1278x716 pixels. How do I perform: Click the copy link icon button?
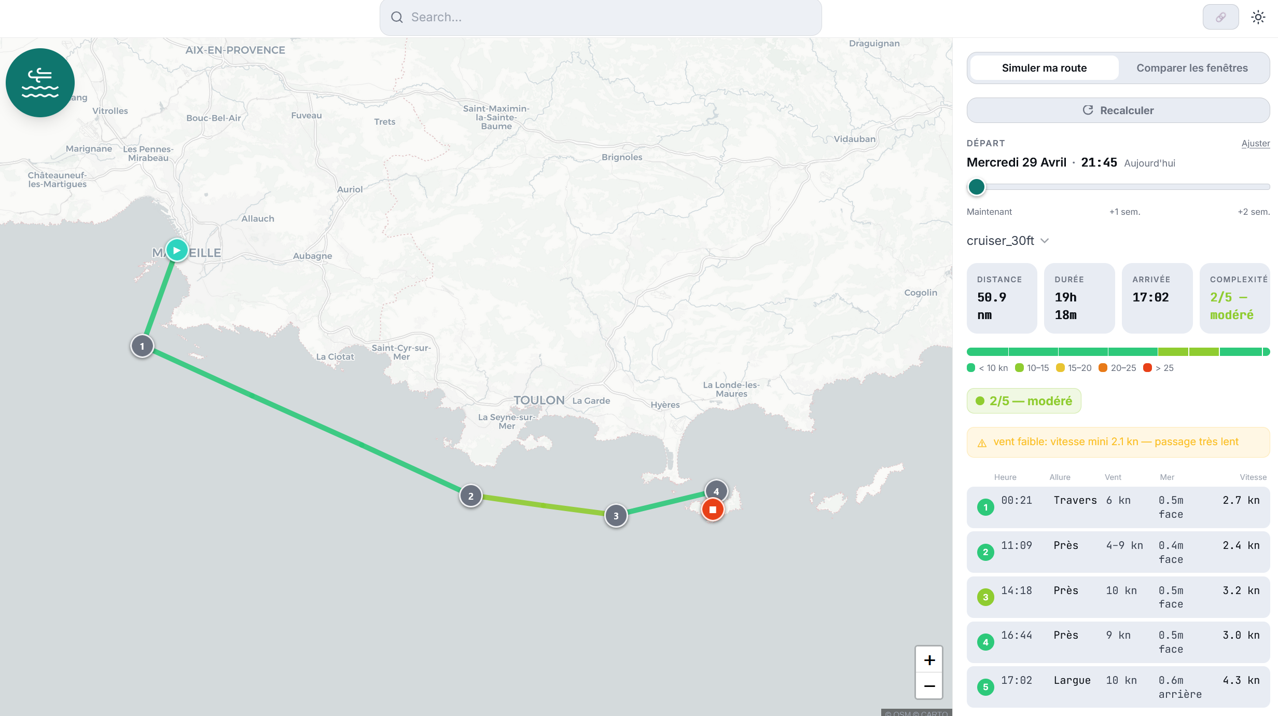[x=1220, y=17]
